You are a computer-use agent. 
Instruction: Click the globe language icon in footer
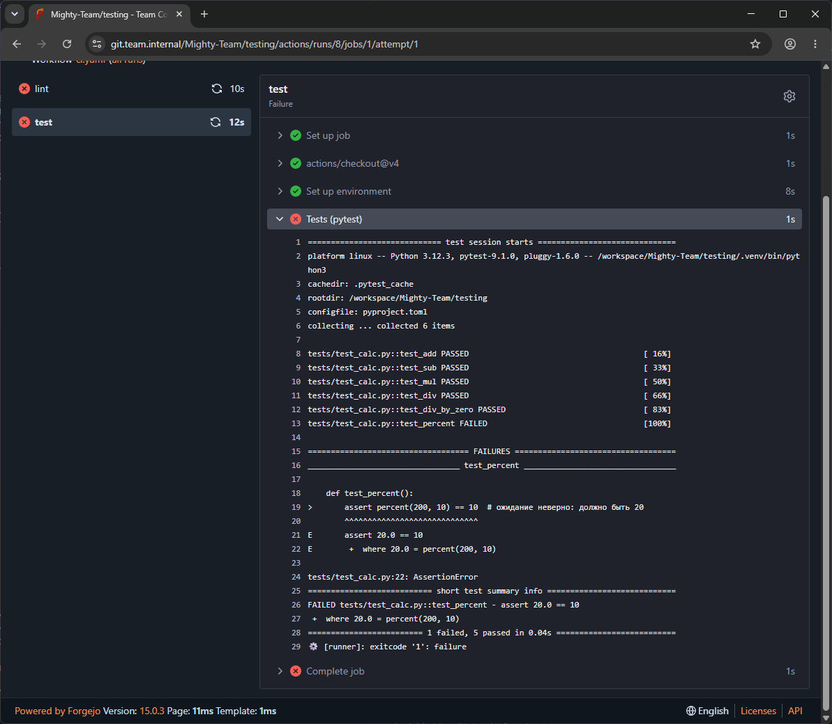(x=691, y=711)
